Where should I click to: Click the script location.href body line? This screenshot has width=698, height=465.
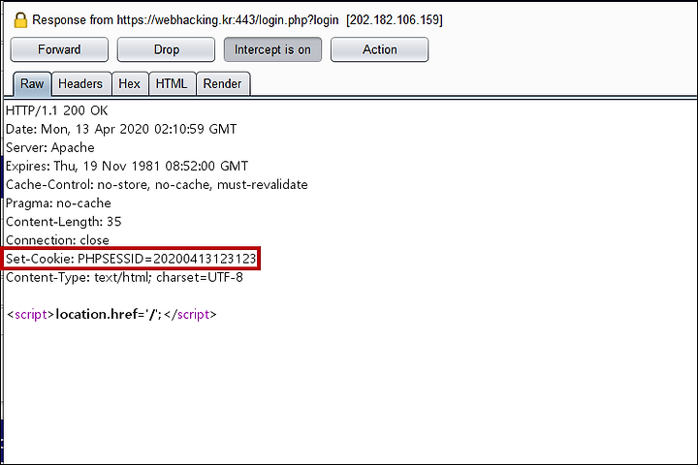[x=111, y=314]
